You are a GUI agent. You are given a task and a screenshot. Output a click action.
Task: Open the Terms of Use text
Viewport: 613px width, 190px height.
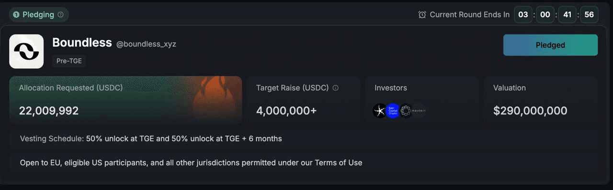click(338, 163)
